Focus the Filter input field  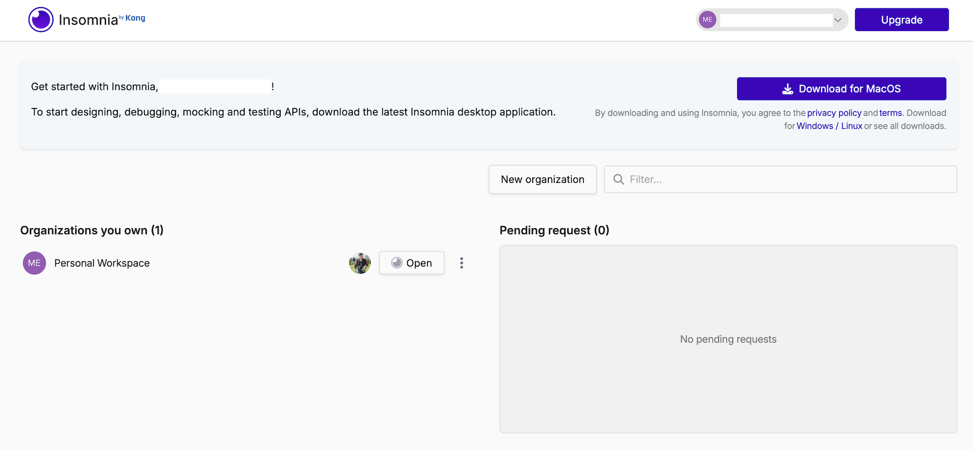coord(788,180)
